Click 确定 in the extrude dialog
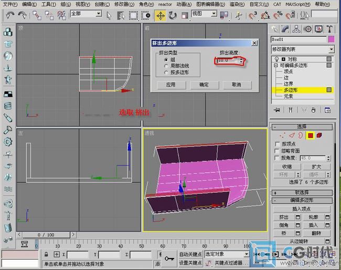This screenshot has width=341, height=270. (x=204, y=85)
